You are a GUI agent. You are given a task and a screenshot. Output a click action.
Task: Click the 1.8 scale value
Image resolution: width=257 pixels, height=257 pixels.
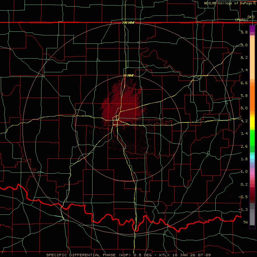coord(244,159)
